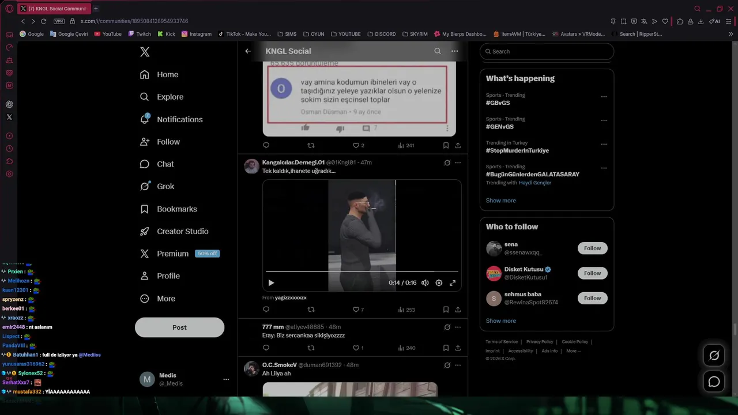
Task: Follow the sena account
Action: pos(592,248)
